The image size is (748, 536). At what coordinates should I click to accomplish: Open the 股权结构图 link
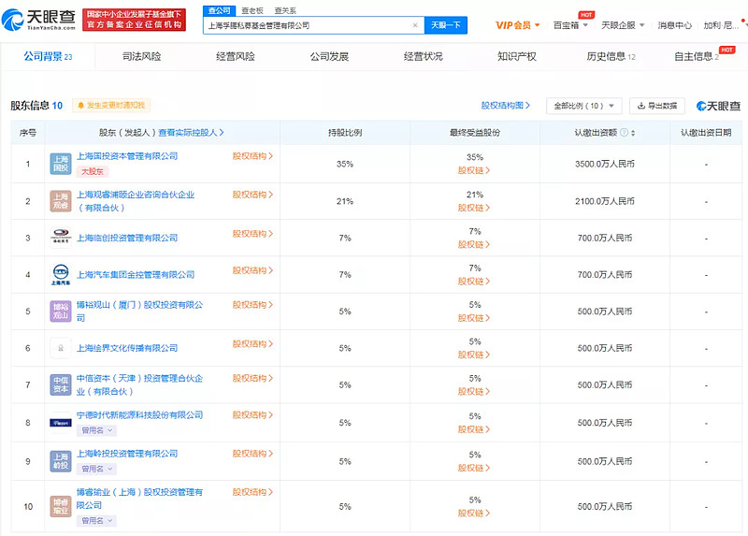(506, 106)
